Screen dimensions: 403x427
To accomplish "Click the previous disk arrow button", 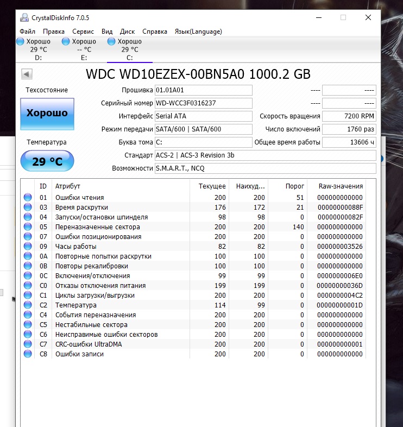I will point(27,74).
